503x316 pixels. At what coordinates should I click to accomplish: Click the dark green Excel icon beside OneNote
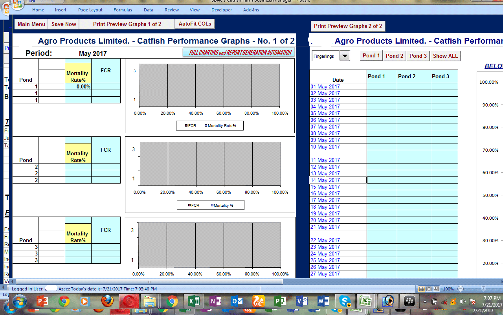(193, 301)
